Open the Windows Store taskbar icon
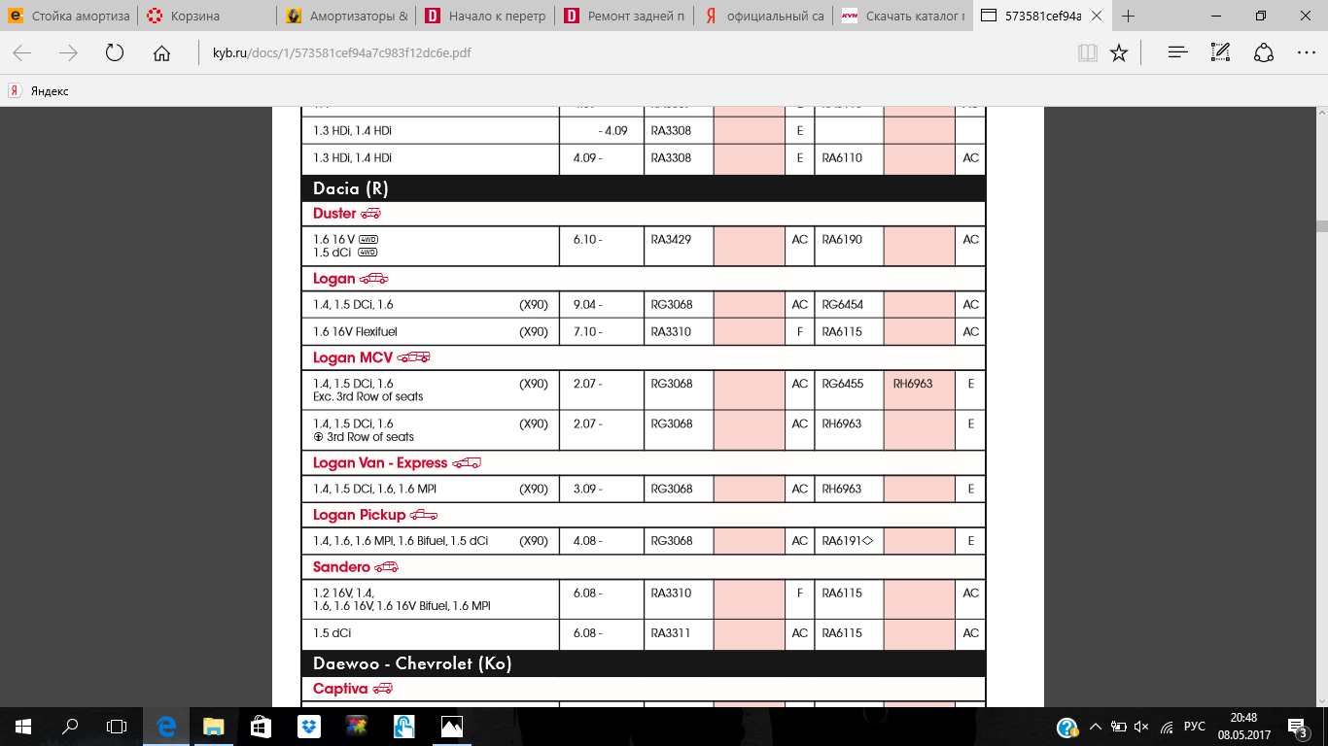The height and width of the screenshot is (746, 1328). point(262,727)
